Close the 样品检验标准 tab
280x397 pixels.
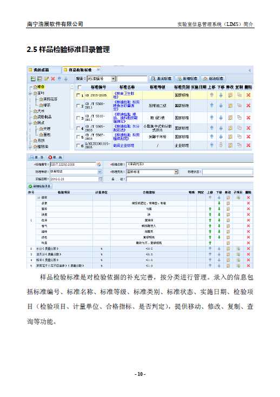(x=98, y=69)
